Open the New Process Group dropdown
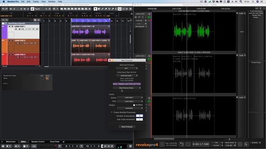Screen dimensions: 266x149 click(x=127, y=88)
